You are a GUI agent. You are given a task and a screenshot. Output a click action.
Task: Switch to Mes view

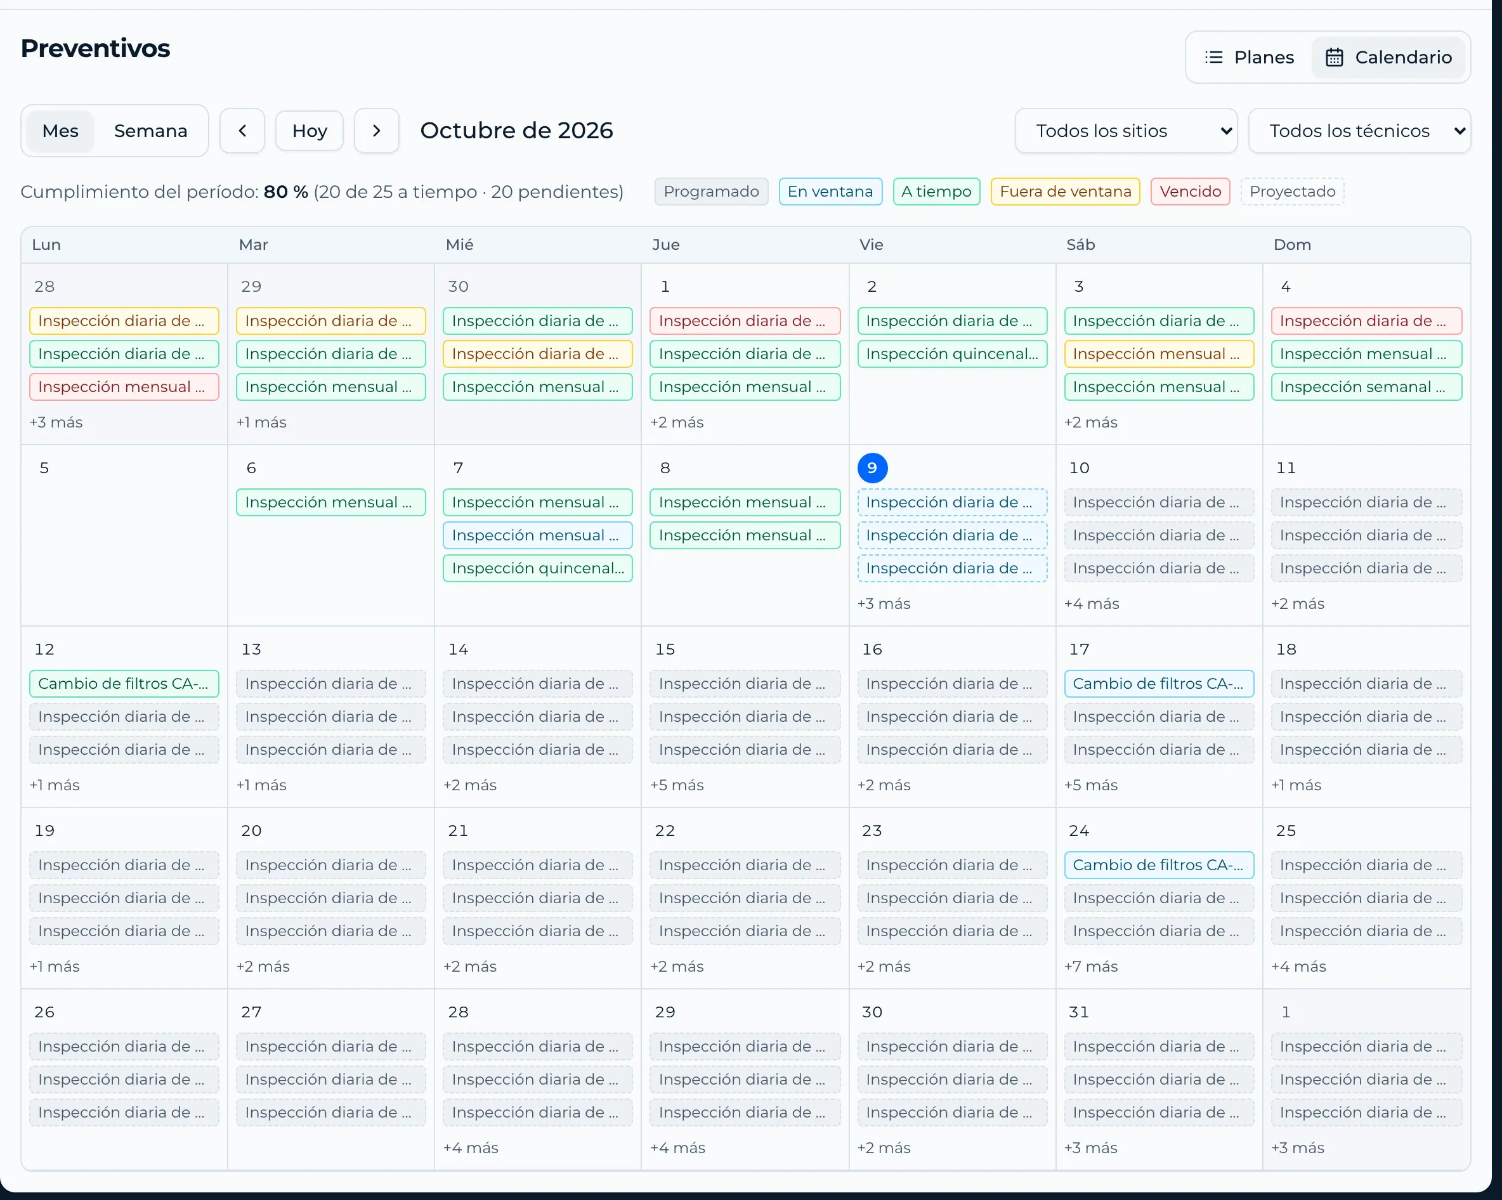pyautogui.click(x=60, y=131)
